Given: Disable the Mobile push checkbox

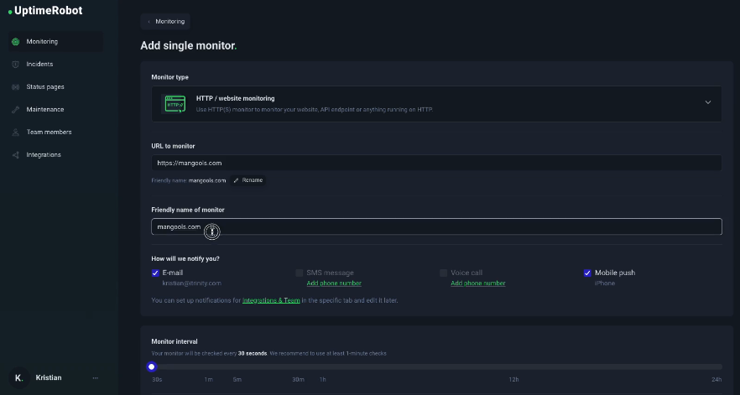Looking at the screenshot, I should point(587,273).
